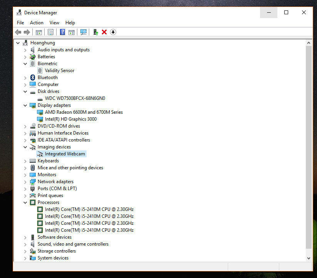Click the Back arrow toolbar icon
Screen dimensions: 317x278
point(18,32)
